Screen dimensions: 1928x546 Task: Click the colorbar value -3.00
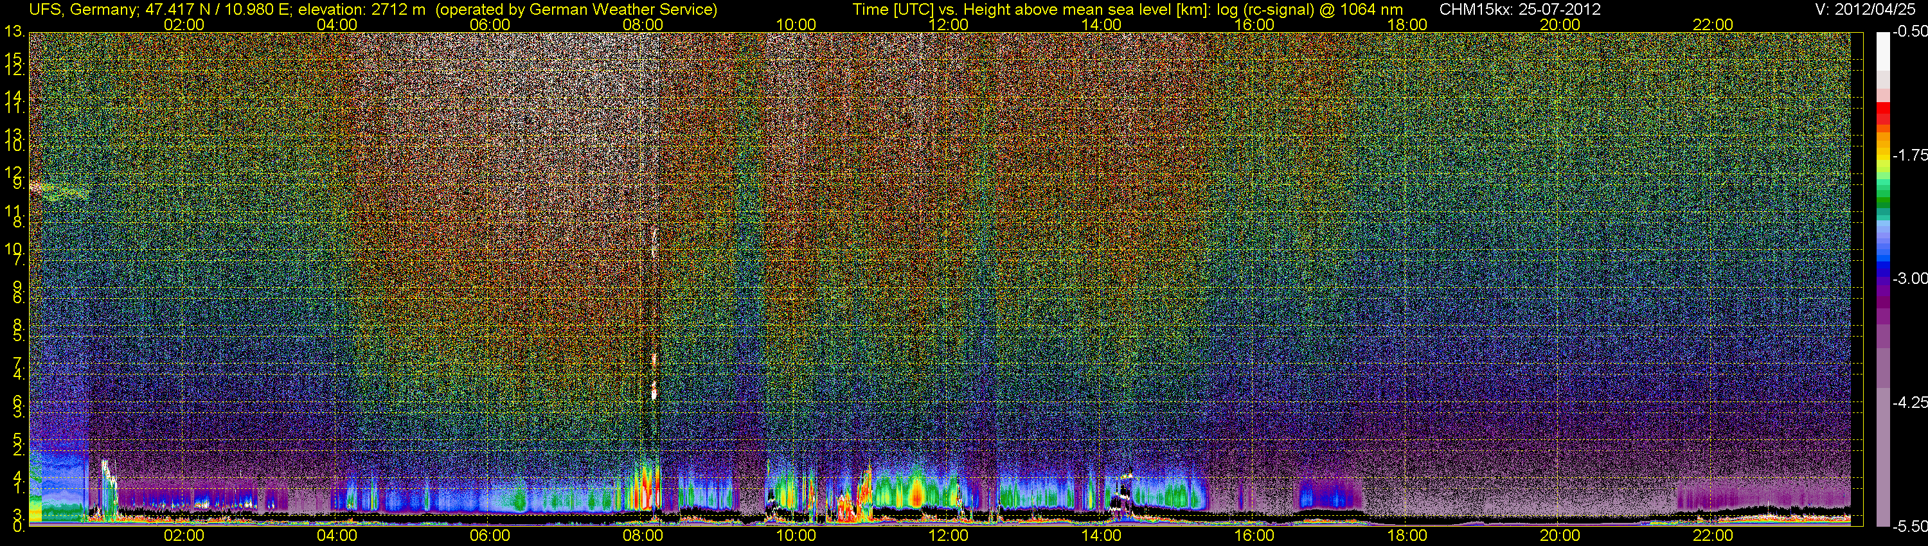click(1910, 278)
